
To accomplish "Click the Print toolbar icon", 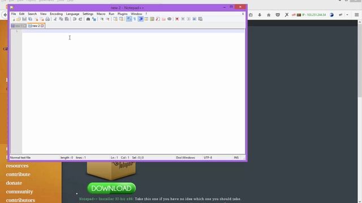I will point(48,19).
